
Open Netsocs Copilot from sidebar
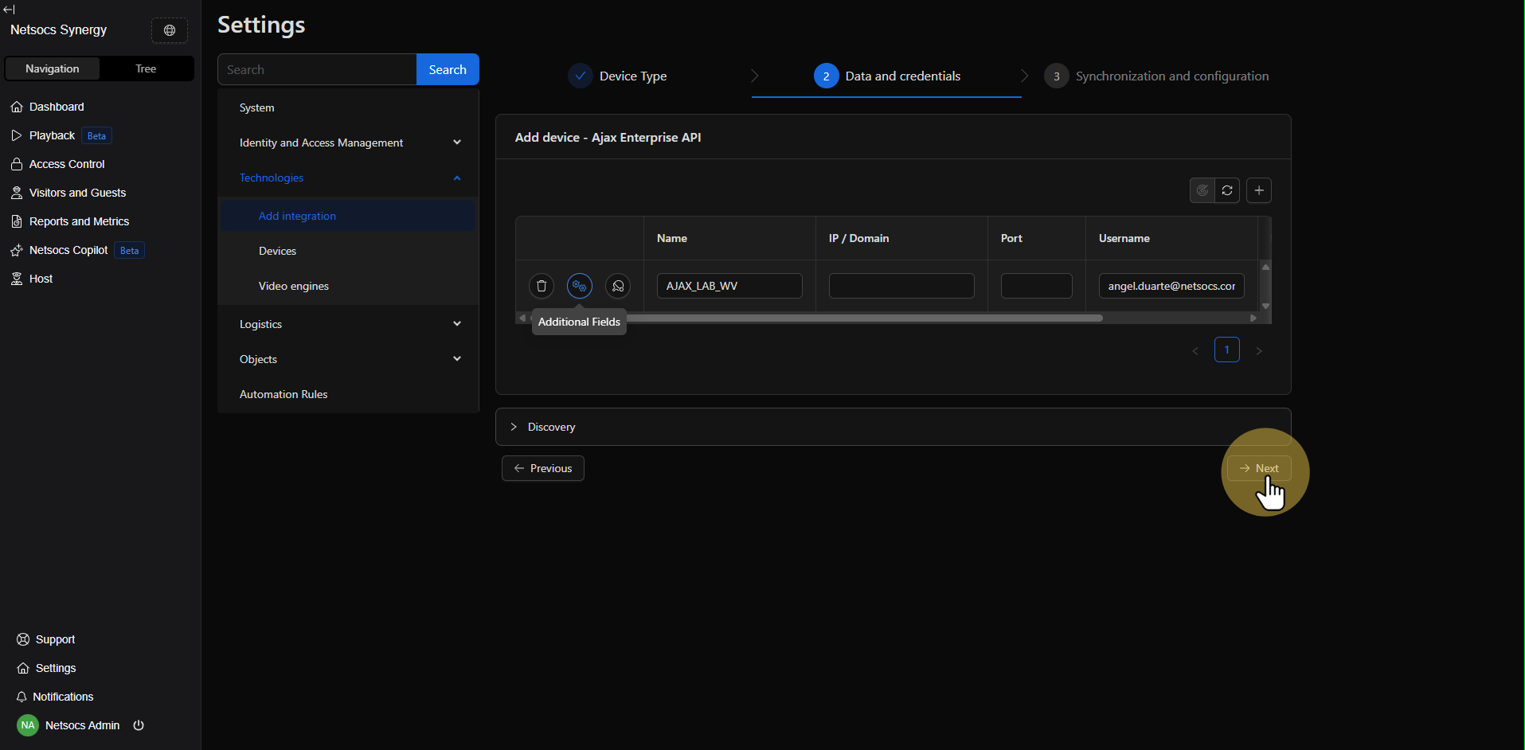coord(68,250)
